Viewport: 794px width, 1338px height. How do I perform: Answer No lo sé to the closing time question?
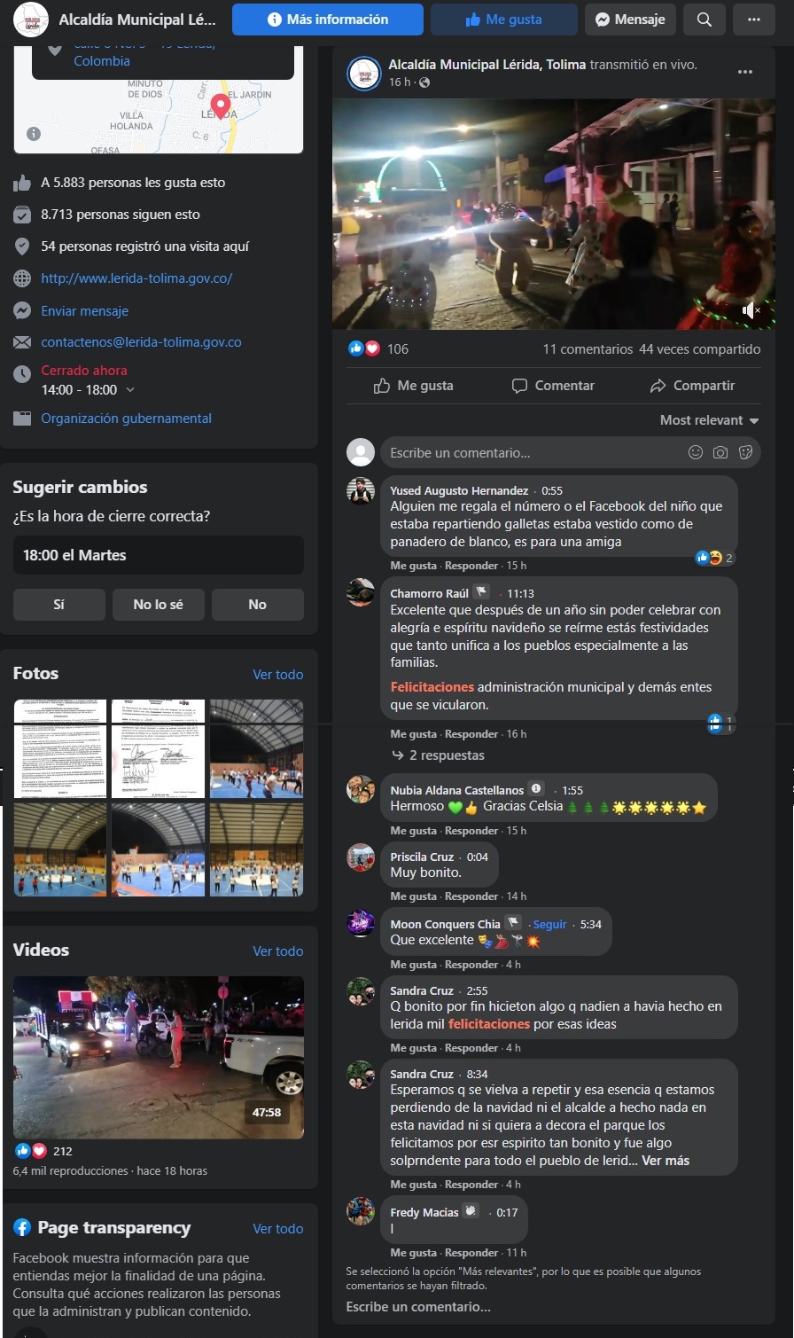(x=159, y=605)
